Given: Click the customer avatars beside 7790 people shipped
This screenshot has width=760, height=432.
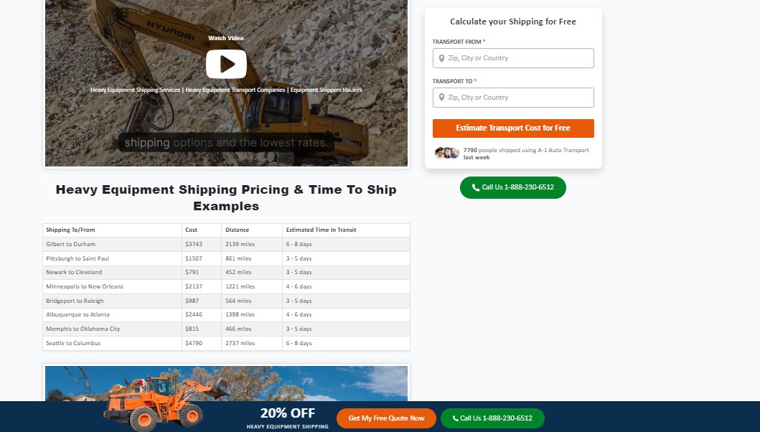Looking at the screenshot, I should (x=446, y=154).
